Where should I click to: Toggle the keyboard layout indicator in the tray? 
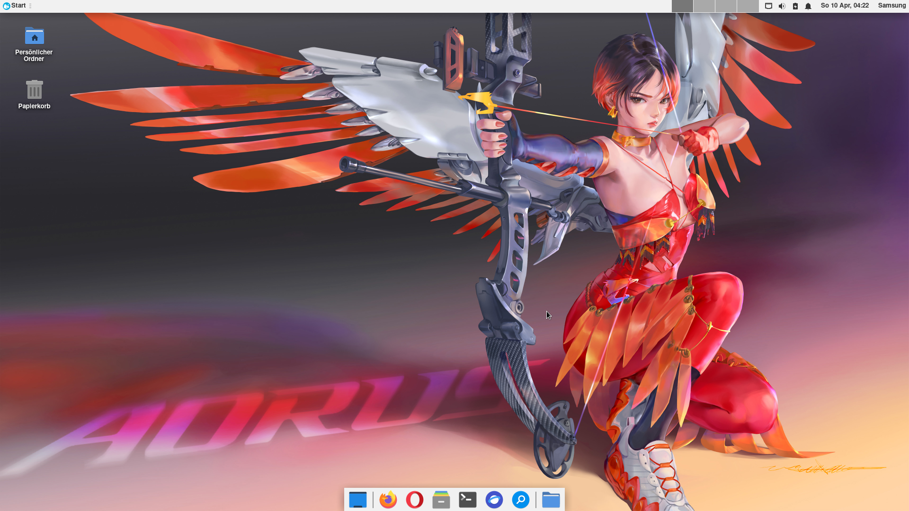[768, 6]
